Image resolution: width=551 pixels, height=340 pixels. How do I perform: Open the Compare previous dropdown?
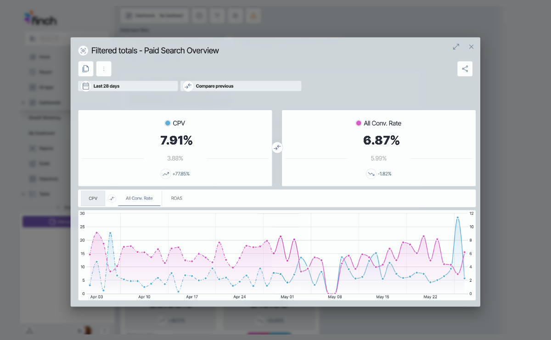coord(241,86)
